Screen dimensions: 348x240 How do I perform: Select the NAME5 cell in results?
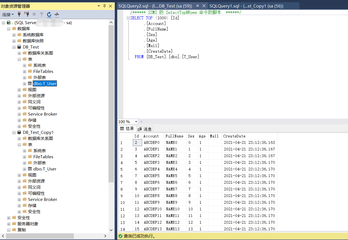pyautogui.click(x=175, y=176)
